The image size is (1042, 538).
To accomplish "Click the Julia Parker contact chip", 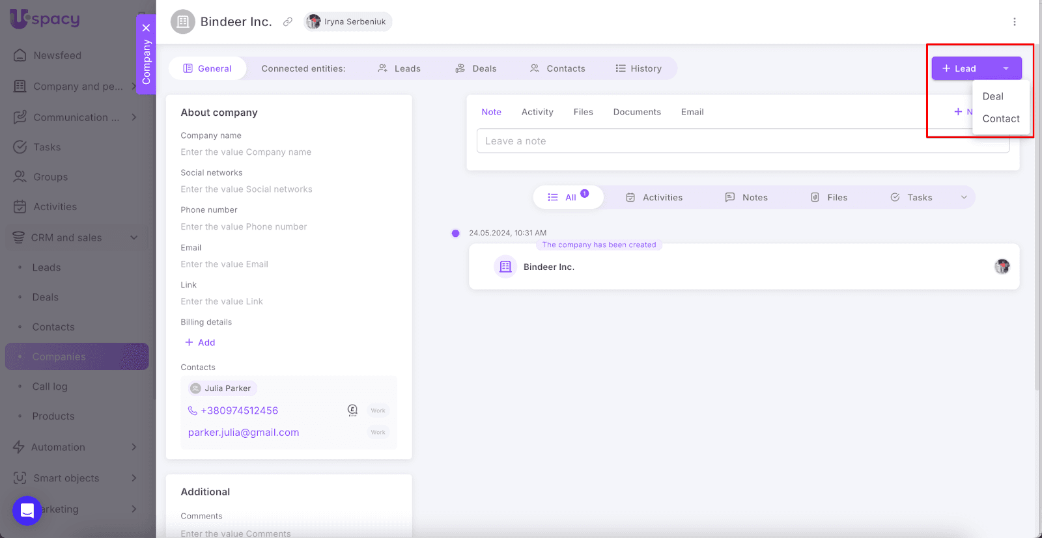I will pyautogui.click(x=222, y=388).
